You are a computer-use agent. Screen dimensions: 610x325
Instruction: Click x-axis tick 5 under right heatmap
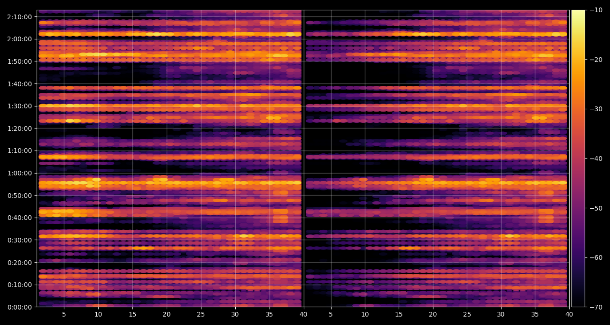(x=331, y=314)
